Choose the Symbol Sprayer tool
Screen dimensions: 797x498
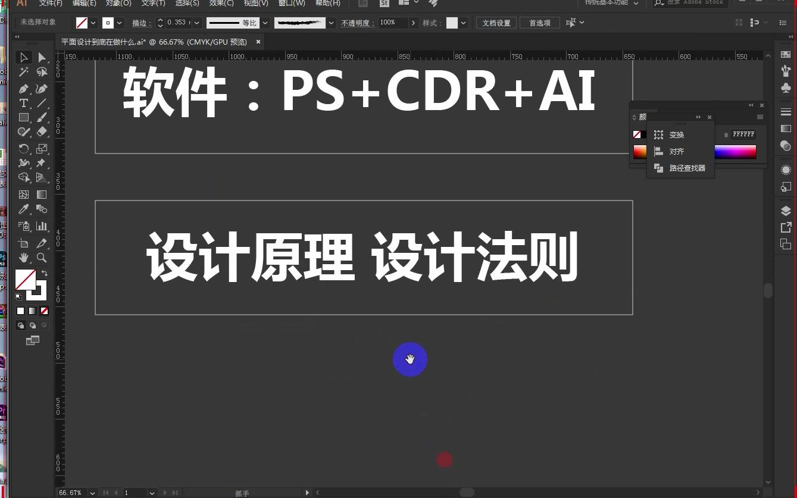[24, 226]
